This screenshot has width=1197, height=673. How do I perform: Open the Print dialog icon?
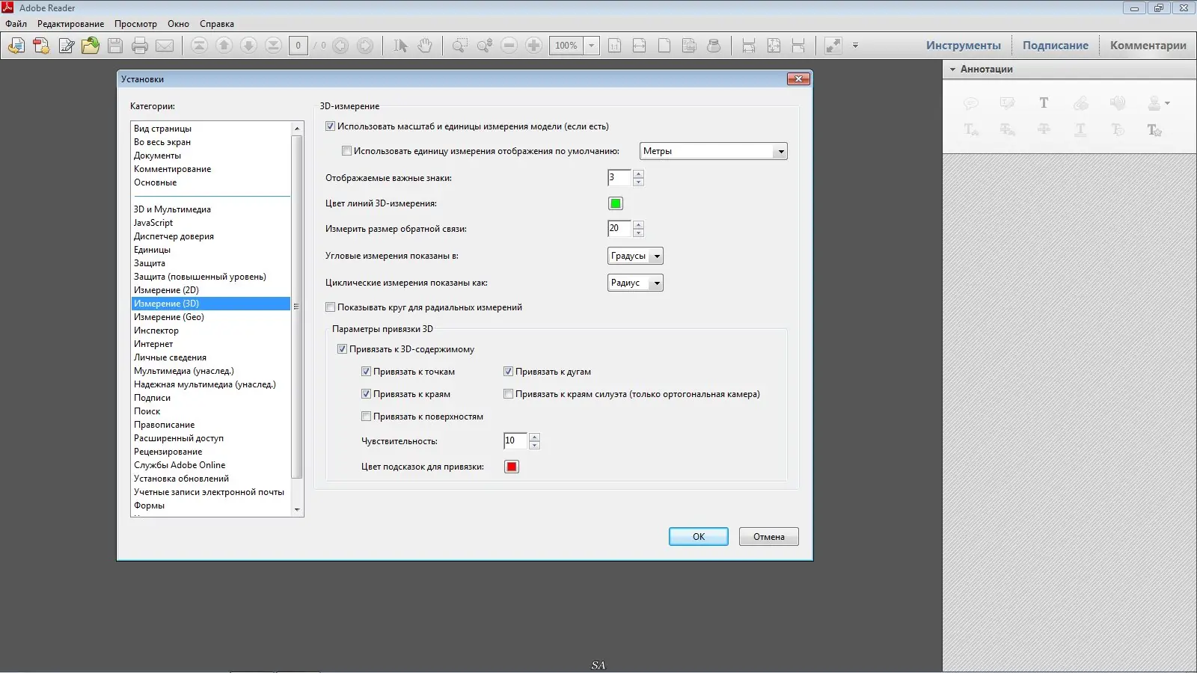click(139, 46)
